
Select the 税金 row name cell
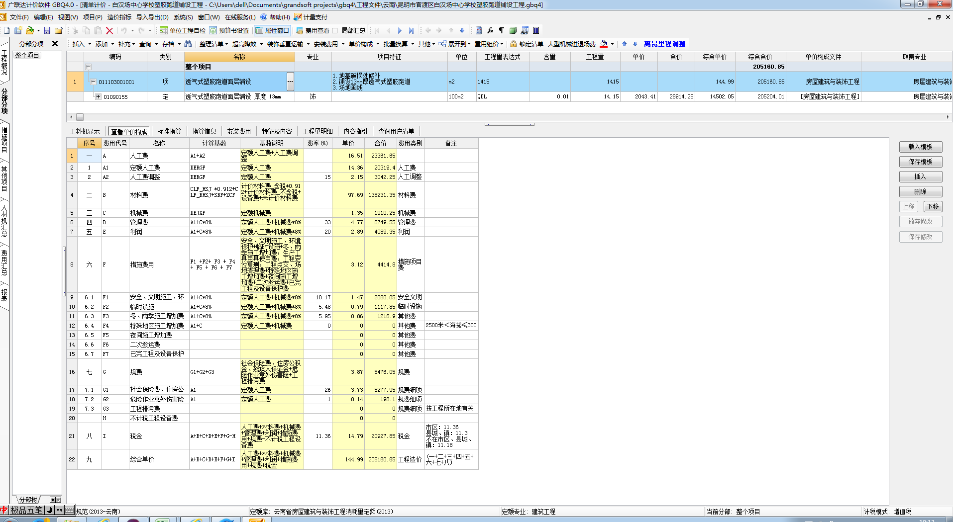159,436
